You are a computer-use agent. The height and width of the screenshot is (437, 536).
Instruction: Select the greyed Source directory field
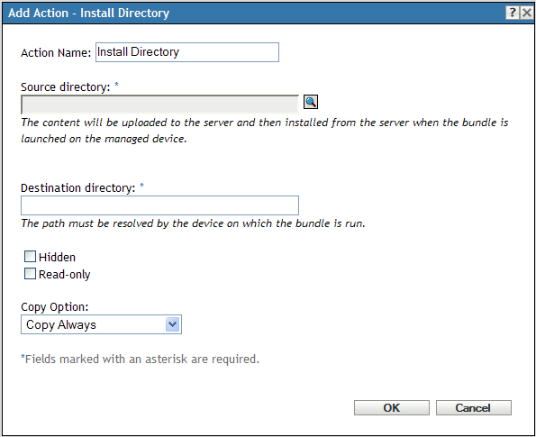pyautogui.click(x=159, y=105)
